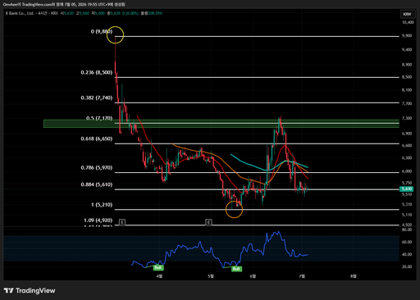Click the 20.00 RSI axis label

pyautogui.click(x=407, y=266)
